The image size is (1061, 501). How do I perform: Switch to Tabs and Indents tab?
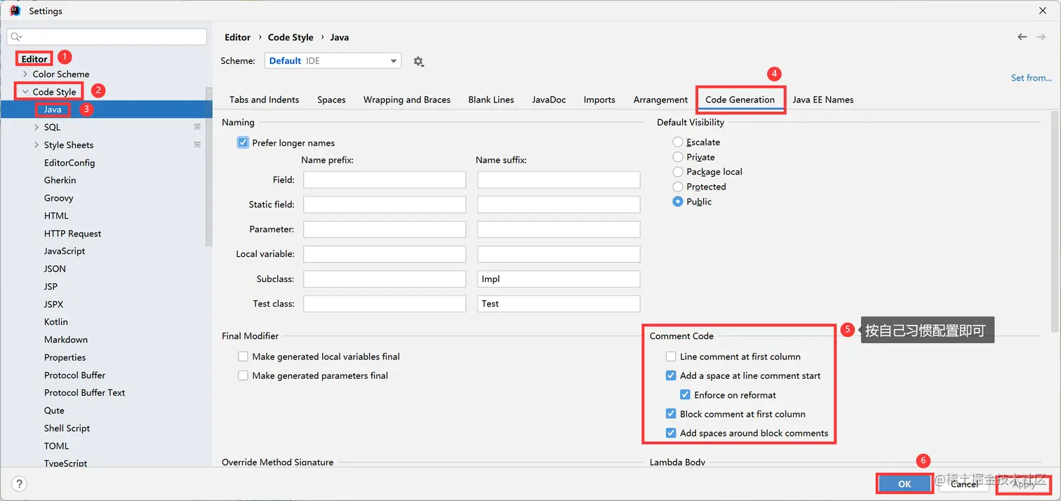pyautogui.click(x=264, y=100)
